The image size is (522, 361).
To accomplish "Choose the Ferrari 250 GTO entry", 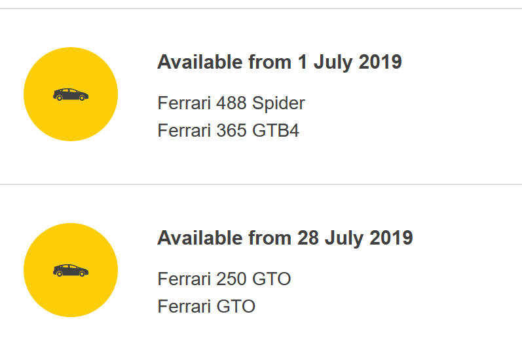I will pyautogui.click(x=224, y=279).
